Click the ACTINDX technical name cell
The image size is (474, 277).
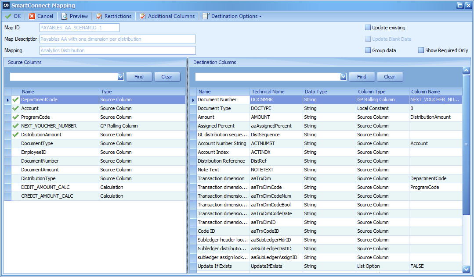pyautogui.click(x=276, y=152)
